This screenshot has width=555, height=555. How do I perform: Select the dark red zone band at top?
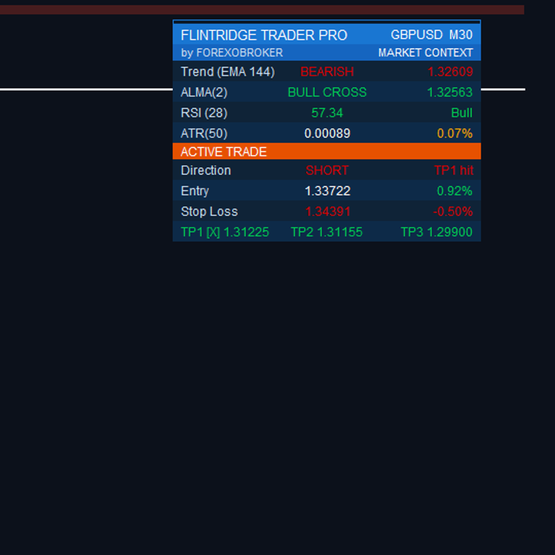click(x=262, y=10)
